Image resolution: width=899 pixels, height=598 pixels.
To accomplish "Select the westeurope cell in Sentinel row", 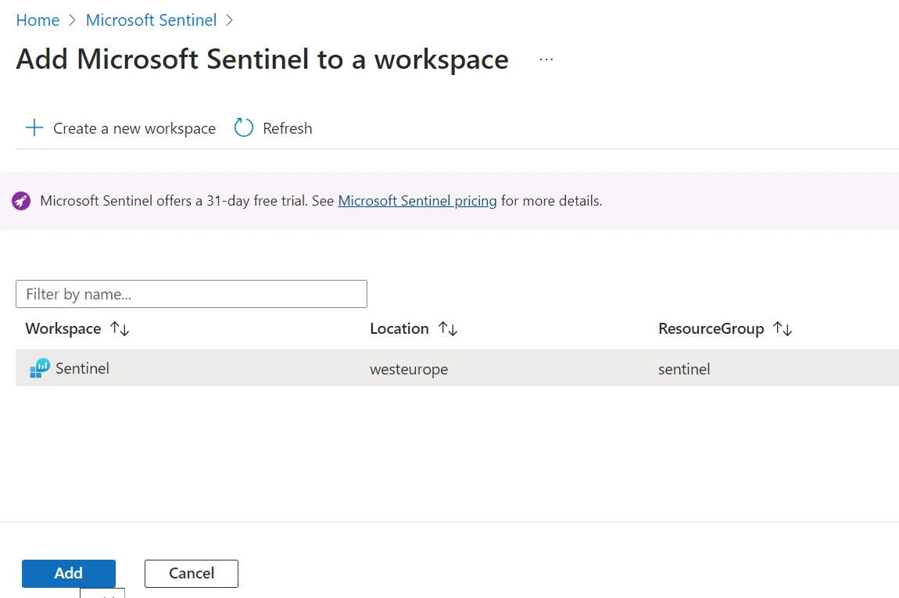I will (409, 369).
